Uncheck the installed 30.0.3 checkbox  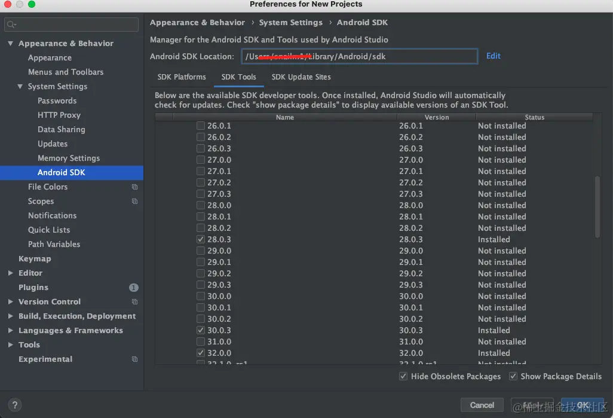click(201, 330)
